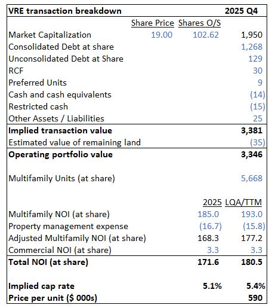272x308 pixels.
Task: Click the '2025 Q4' header cell
Action: pos(241,11)
